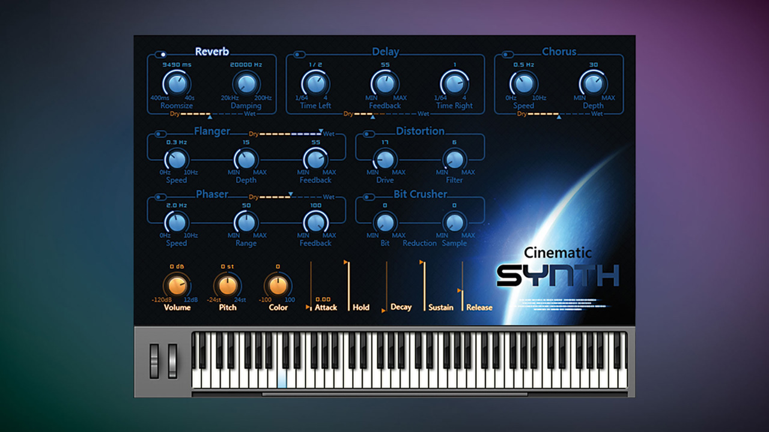The height and width of the screenshot is (432, 769).
Task: Enable the Bit Crusher switch
Action: (369, 197)
